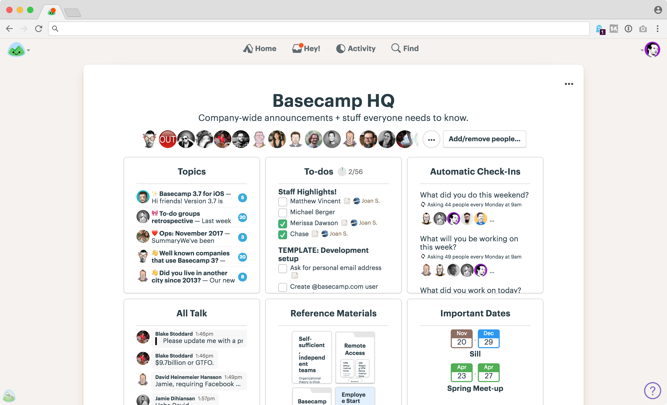The image size is (667, 405).
Task: Click the 20 comments badge on To-do groups retrospective
Action: click(242, 217)
